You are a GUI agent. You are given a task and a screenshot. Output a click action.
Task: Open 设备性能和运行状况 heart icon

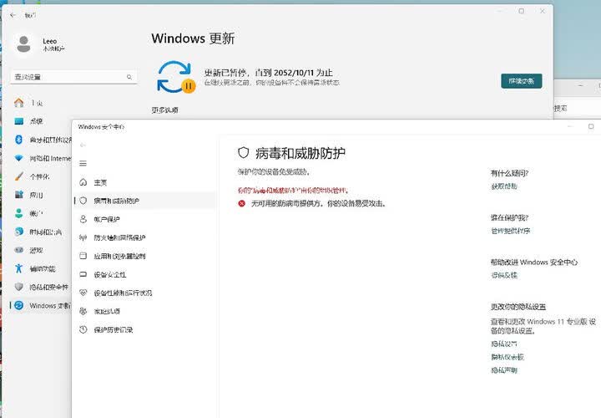point(83,293)
